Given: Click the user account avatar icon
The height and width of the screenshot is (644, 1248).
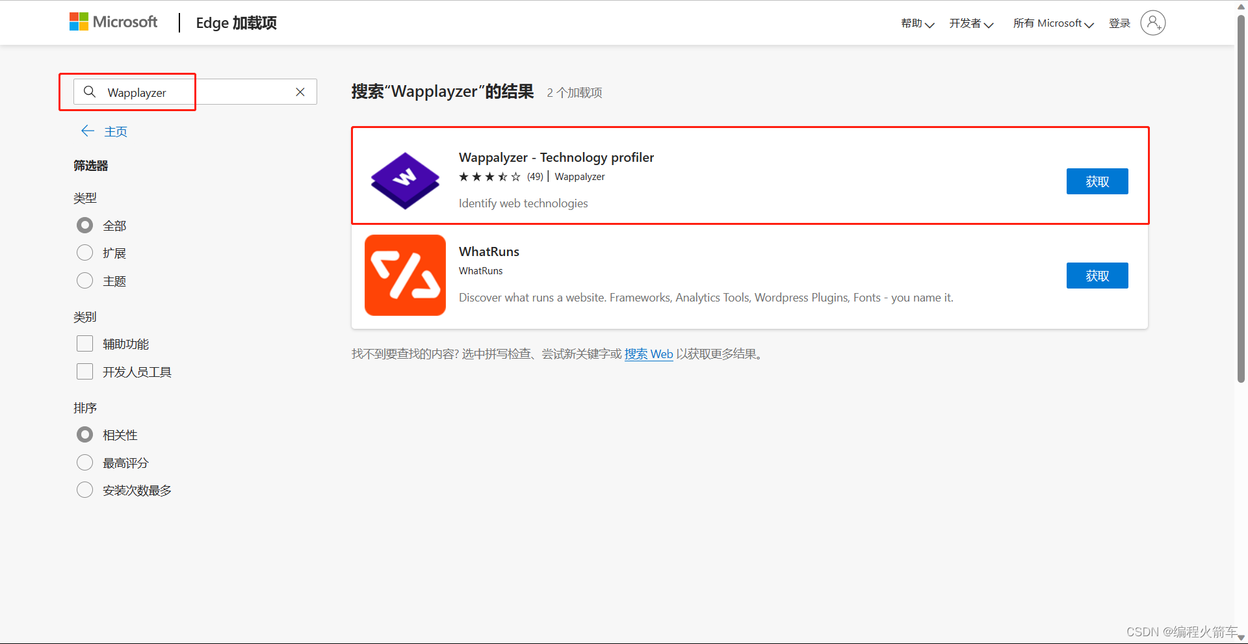Looking at the screenshot, I should pyautogui.click(x=1152, y=23).
